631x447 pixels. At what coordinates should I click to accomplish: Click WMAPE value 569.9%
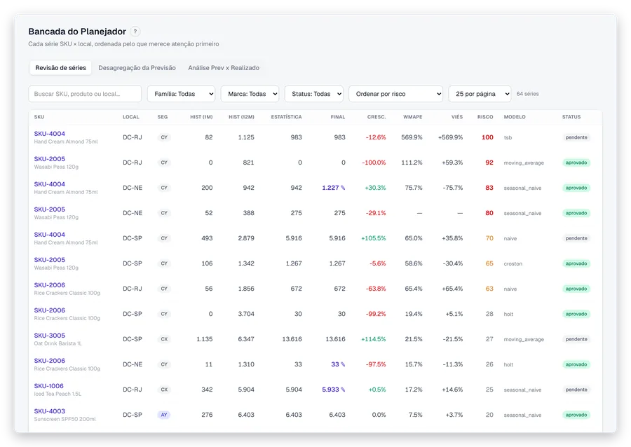(x=412, y=137)
